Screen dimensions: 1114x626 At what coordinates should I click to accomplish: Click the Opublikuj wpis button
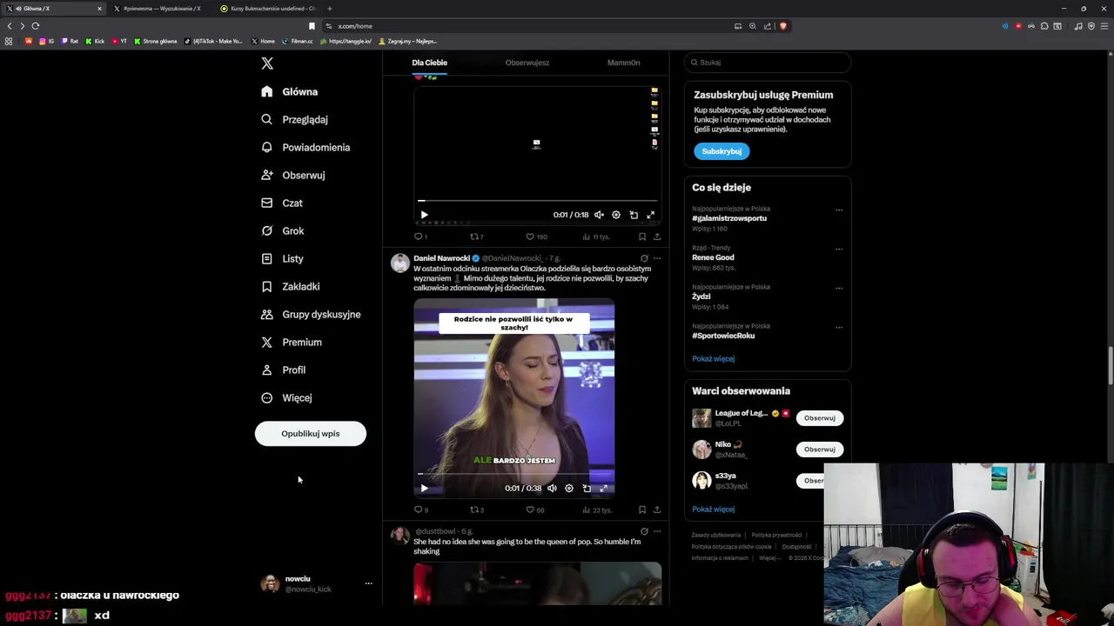(x=311, y=433)
